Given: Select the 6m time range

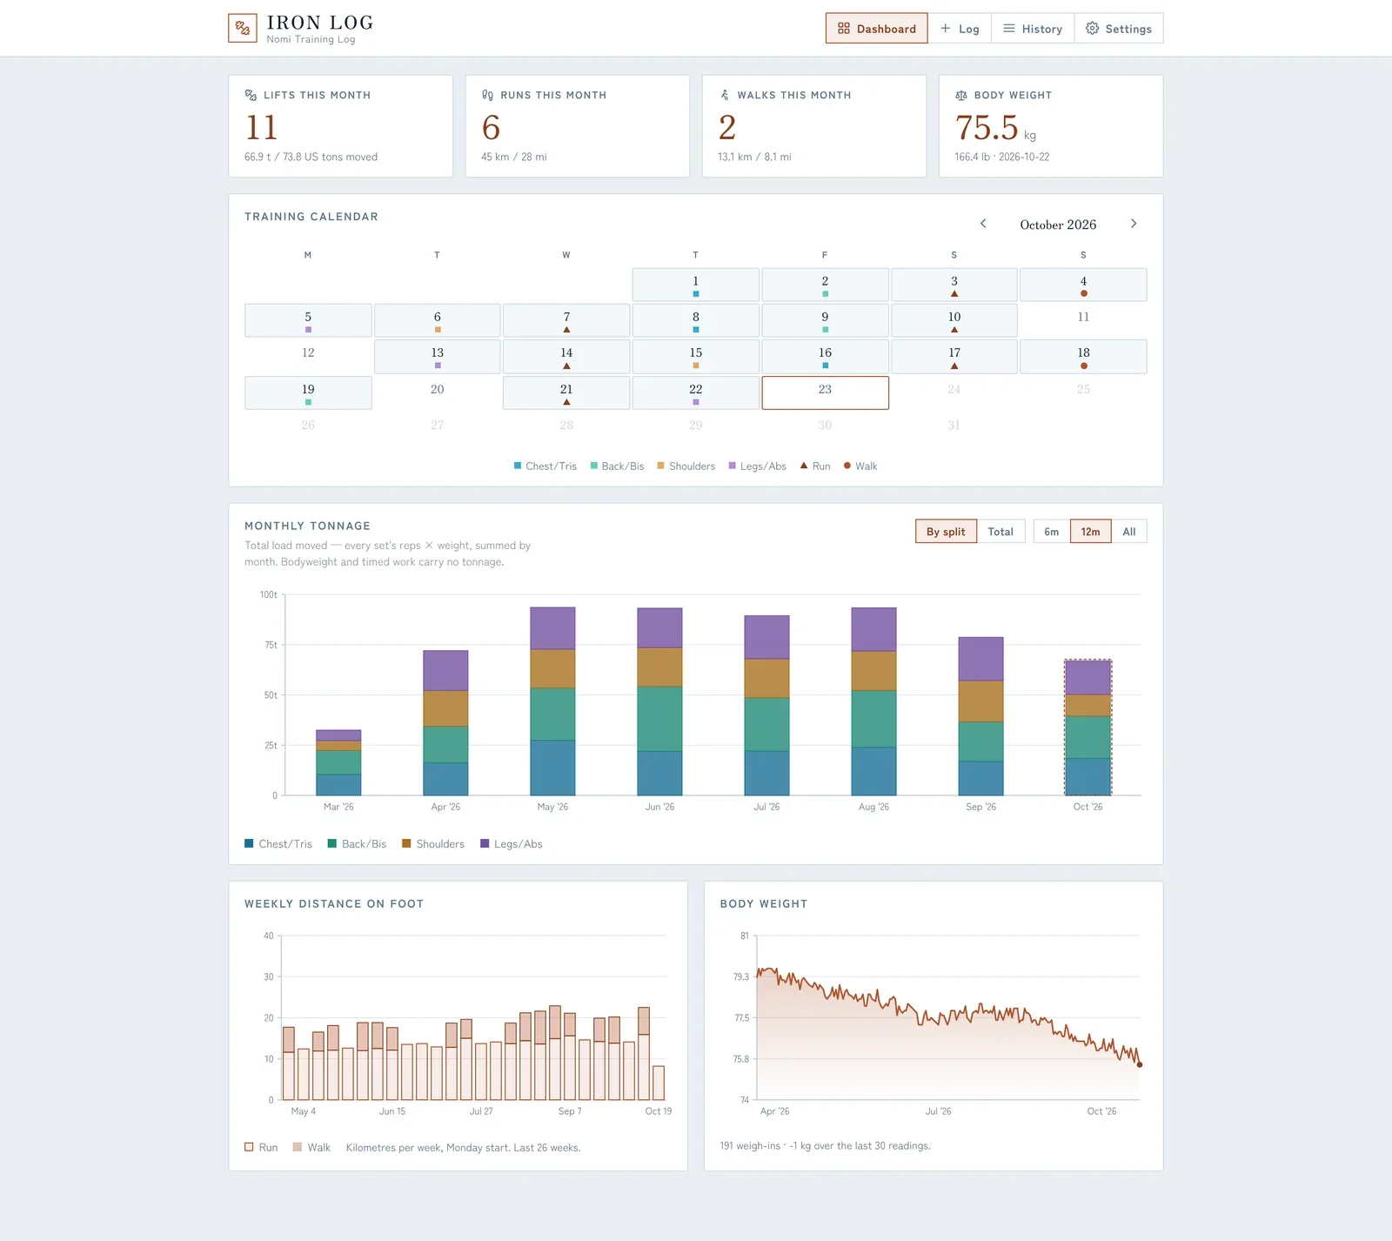Looking at the screenshot, I should (x=1052, y=531).
